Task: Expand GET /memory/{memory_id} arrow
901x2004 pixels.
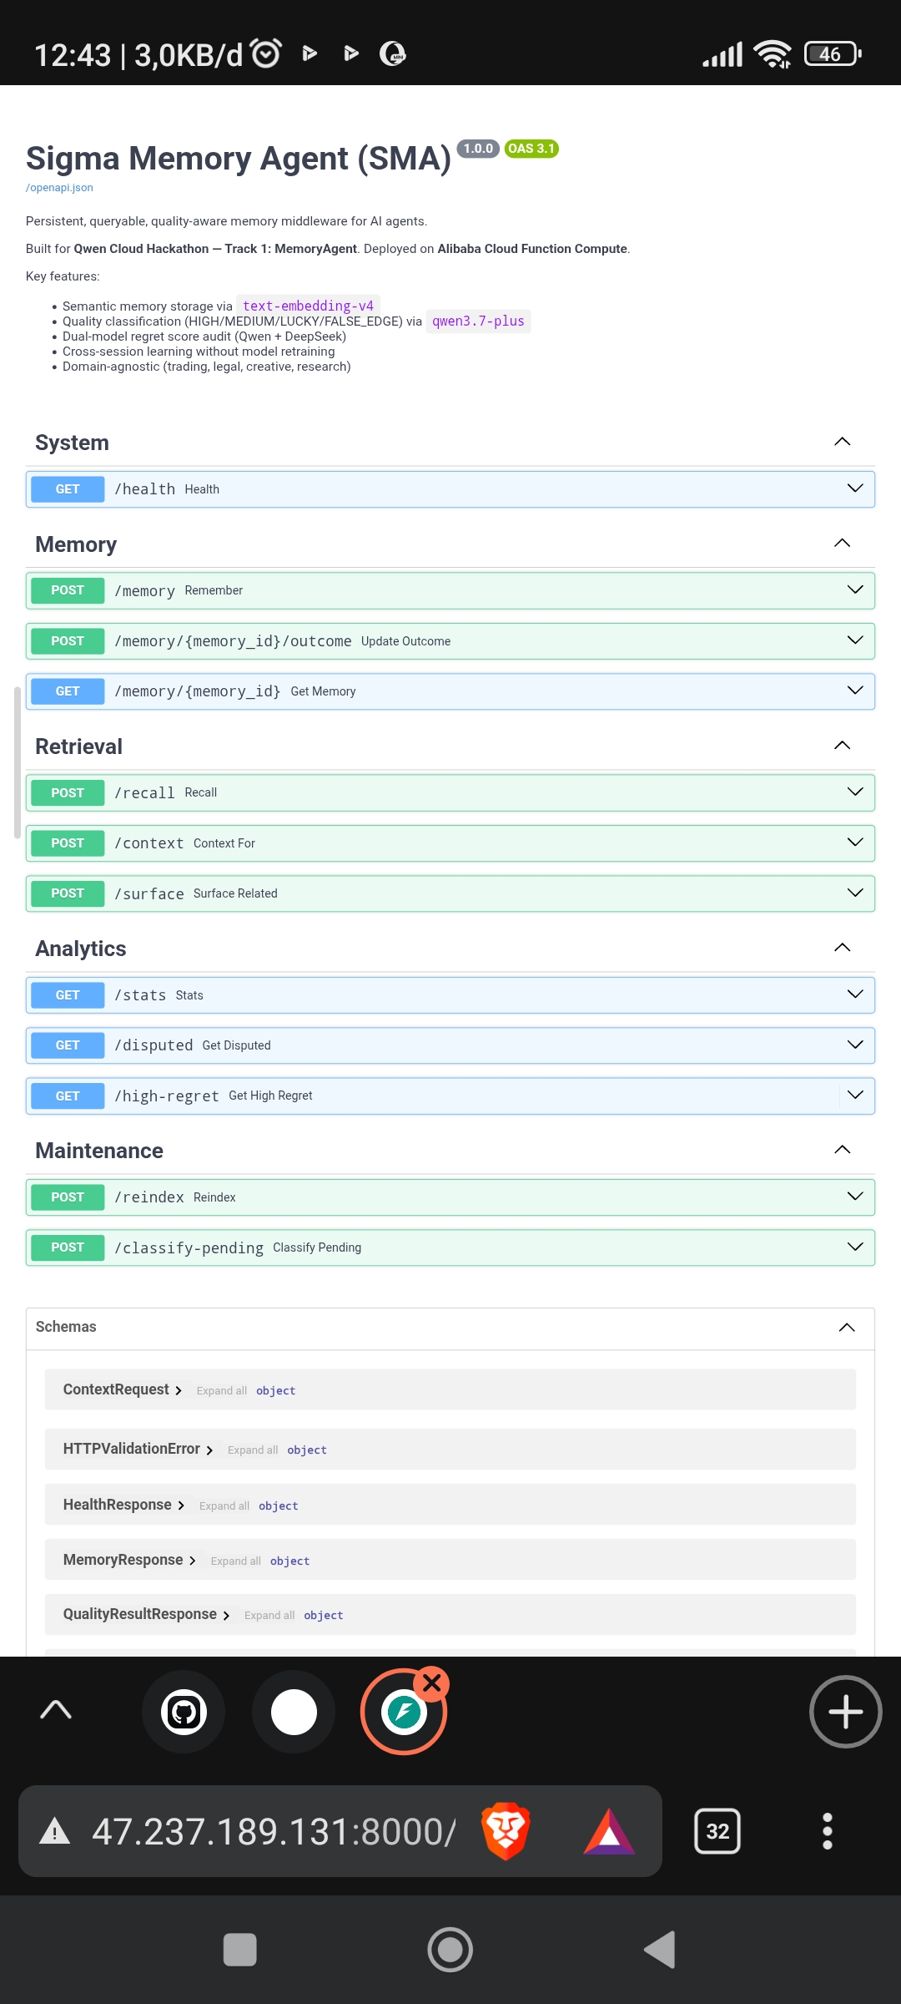Action: click(855, 691)
